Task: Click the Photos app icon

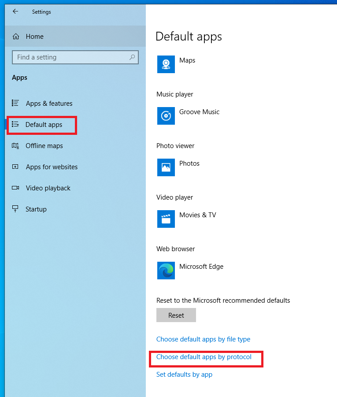Action: click(166, 167)
